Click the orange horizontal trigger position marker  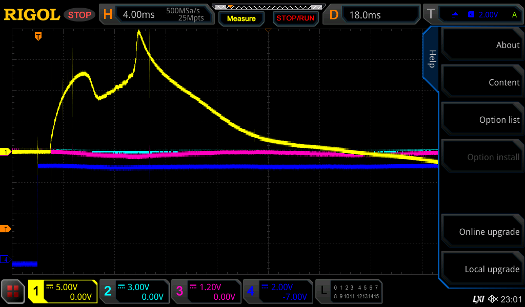point(38,36)
